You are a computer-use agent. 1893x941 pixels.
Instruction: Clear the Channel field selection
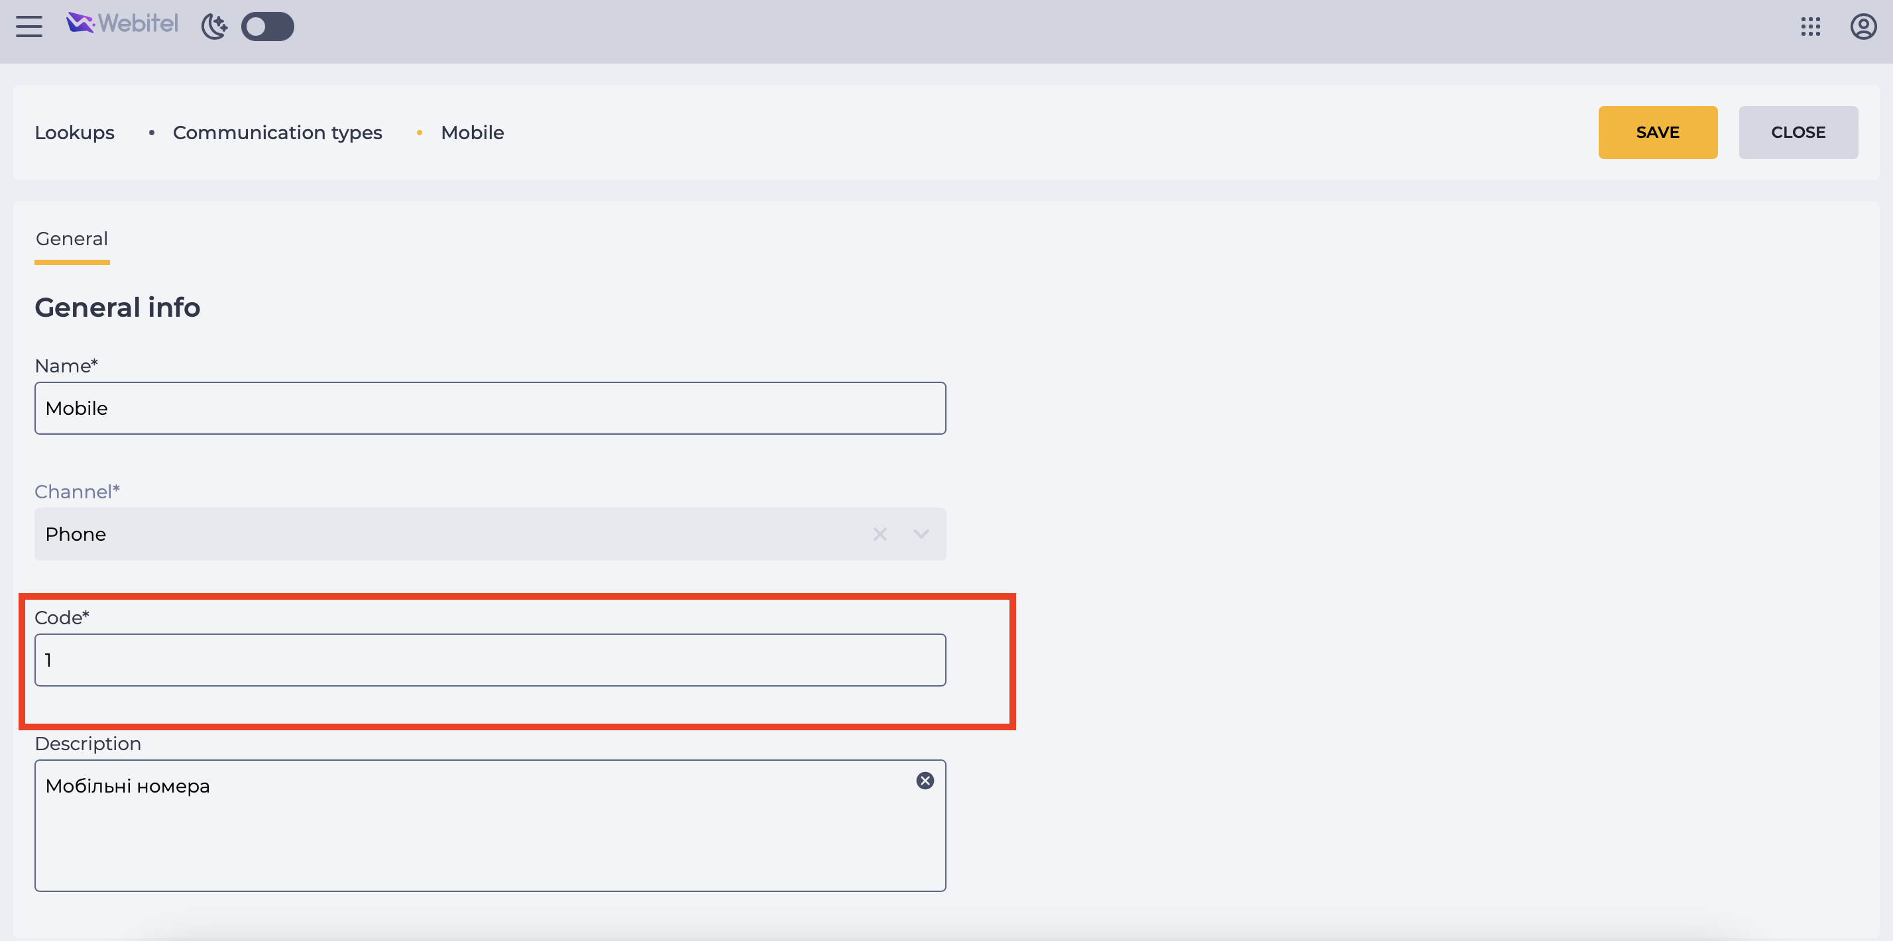[x=880, y=534]
